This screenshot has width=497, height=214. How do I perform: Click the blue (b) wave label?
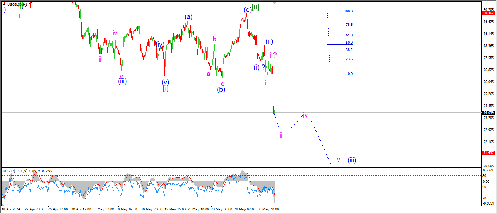point(221,90)
